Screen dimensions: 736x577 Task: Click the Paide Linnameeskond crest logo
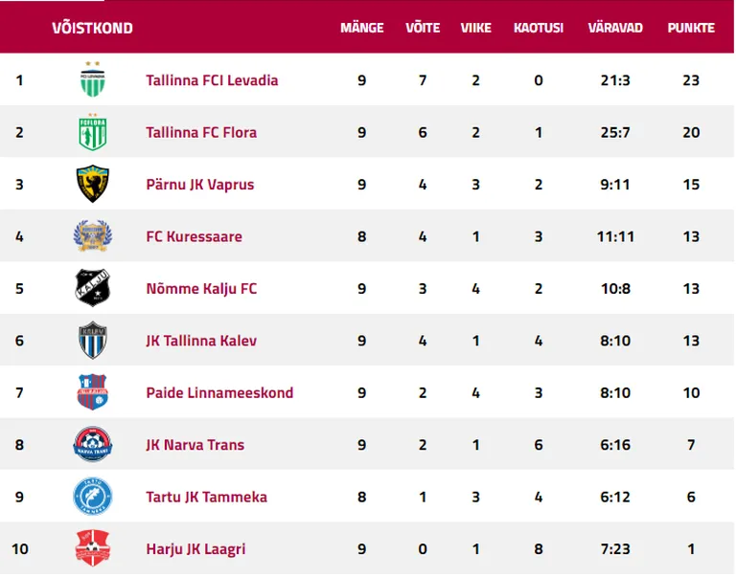pyautogui.click(x=92, y=392)
